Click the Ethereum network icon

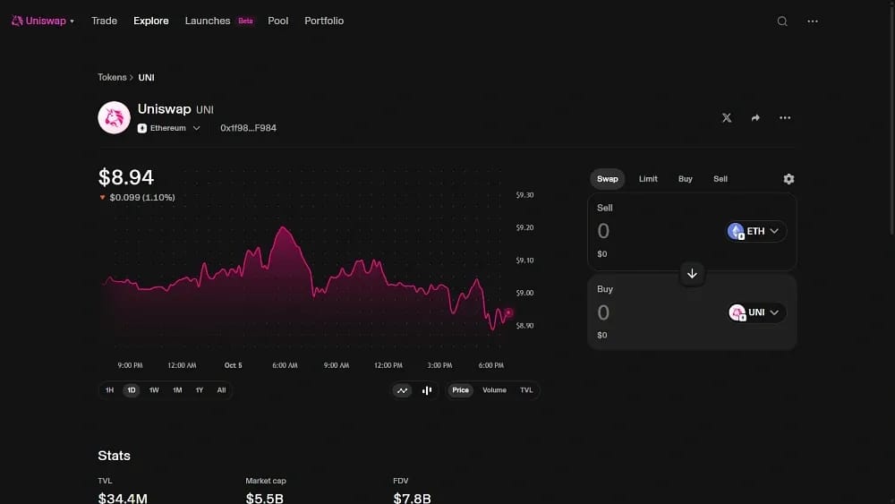pyautogui.click(x=142, y=128)
